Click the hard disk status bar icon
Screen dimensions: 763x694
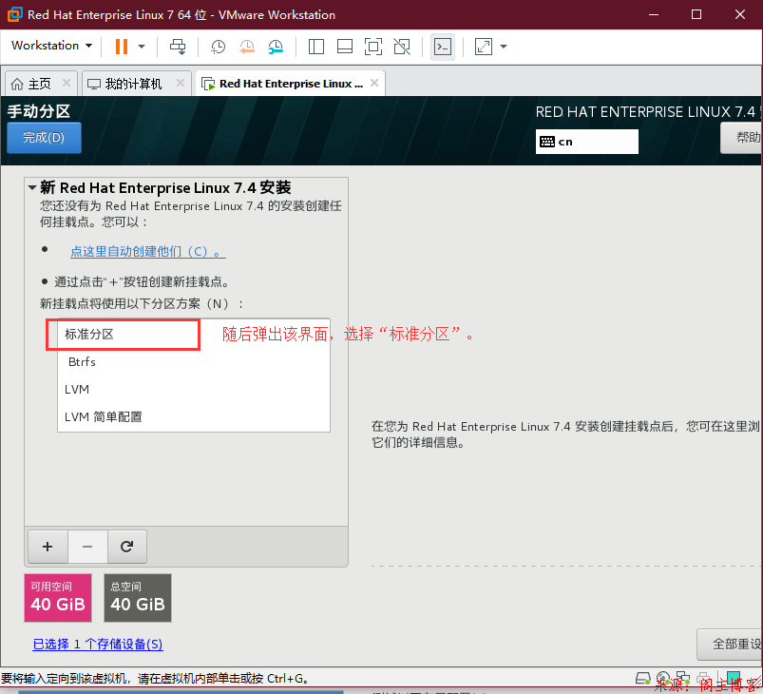click(643, 678)
